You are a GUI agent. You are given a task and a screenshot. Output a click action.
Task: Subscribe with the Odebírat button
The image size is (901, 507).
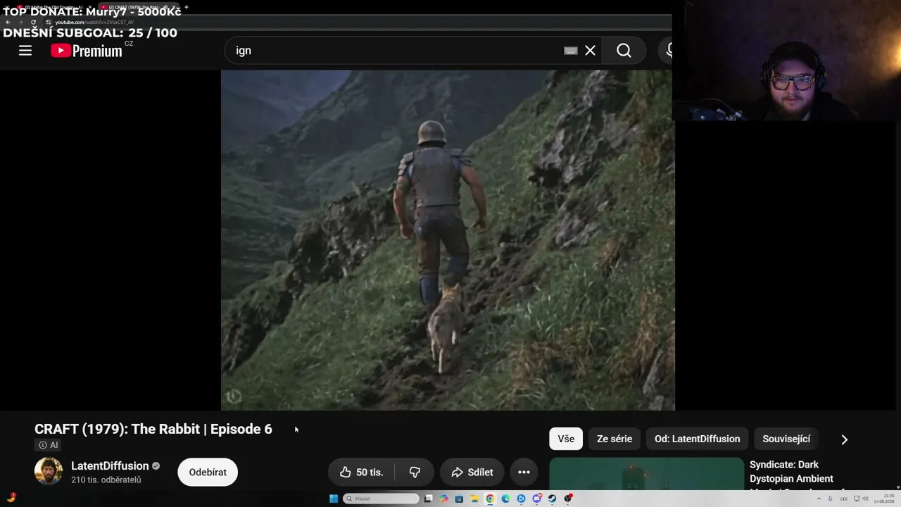(x=208, y=472)
